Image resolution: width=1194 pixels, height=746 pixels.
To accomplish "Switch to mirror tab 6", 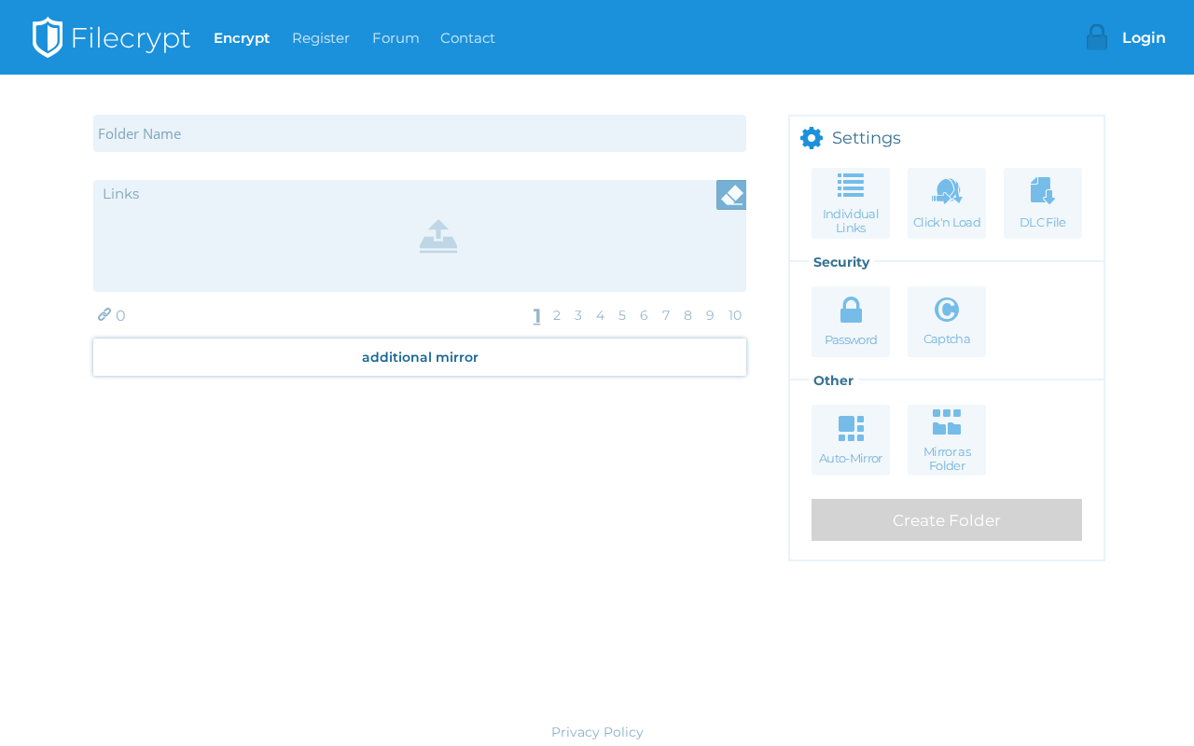I will 644,315.
